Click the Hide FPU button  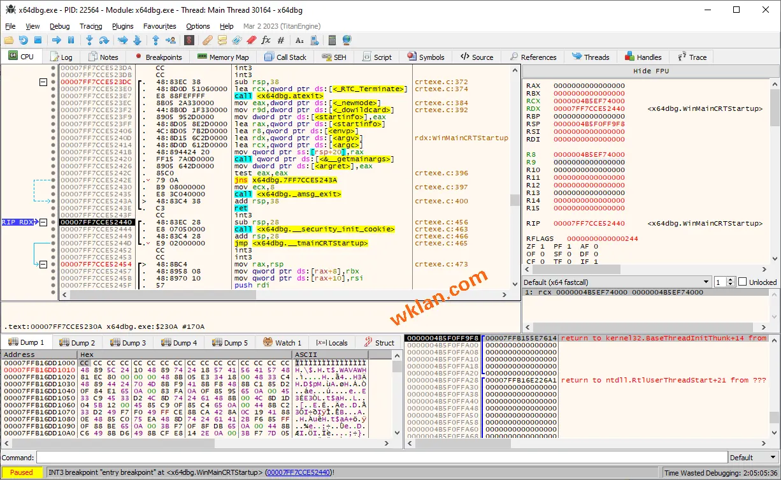tap(650, 71)
